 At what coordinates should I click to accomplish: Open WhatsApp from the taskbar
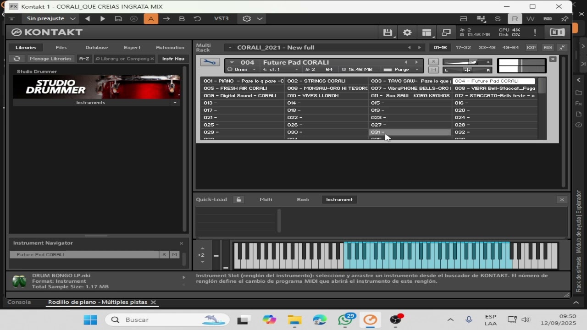[346, 319]
